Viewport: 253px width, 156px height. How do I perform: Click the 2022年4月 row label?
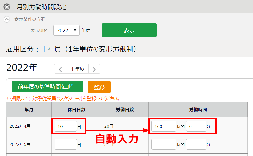pyautogui.click(x=20, y=126)
